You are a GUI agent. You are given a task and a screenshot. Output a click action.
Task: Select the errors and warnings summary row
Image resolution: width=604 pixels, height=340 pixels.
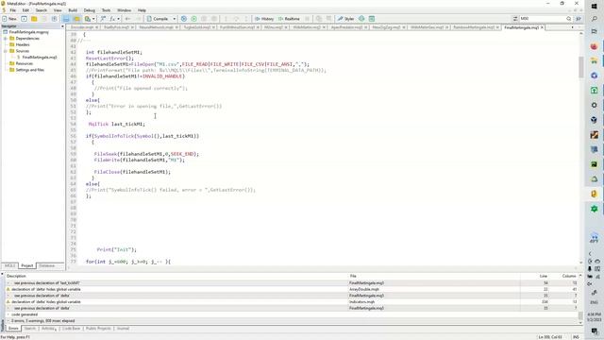point(291,321)
